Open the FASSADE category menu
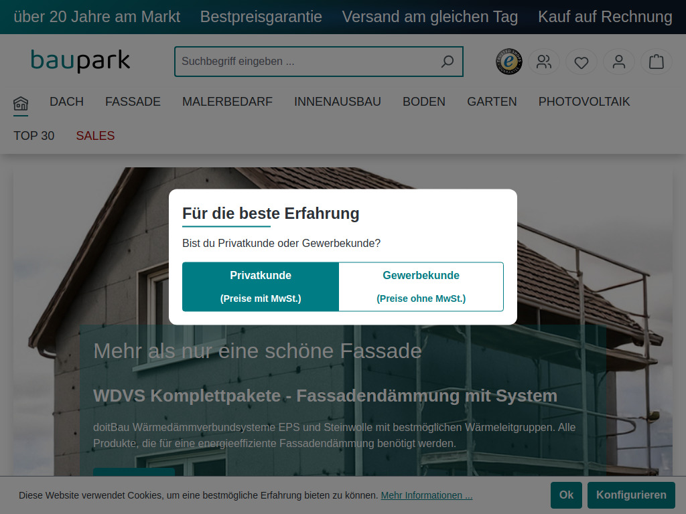The width and height of the screenshot is (686, 514). [x=133, y=102]
